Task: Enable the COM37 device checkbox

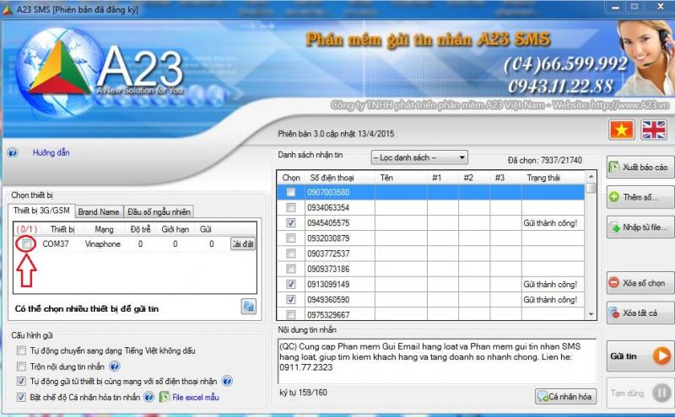Action: coord(27,243)
